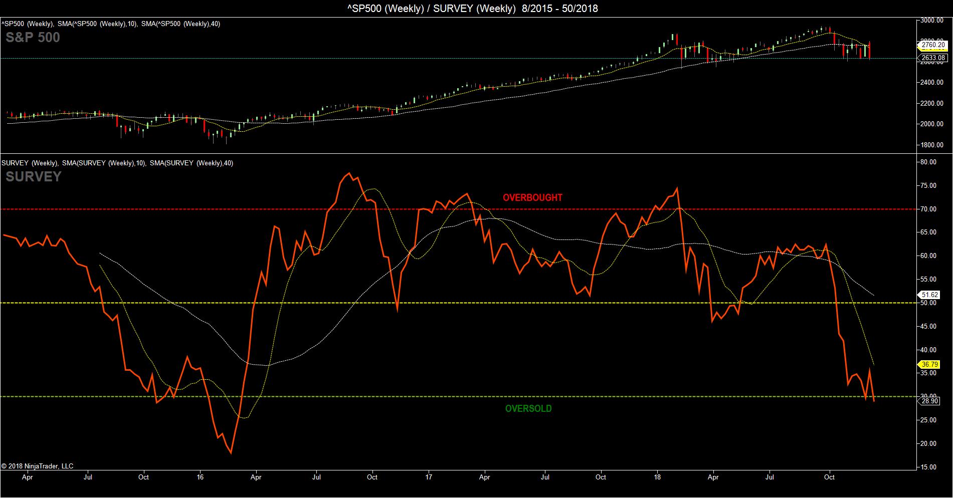
Task: Click the 15.00 survey axis label
Action: pos(928,467)
